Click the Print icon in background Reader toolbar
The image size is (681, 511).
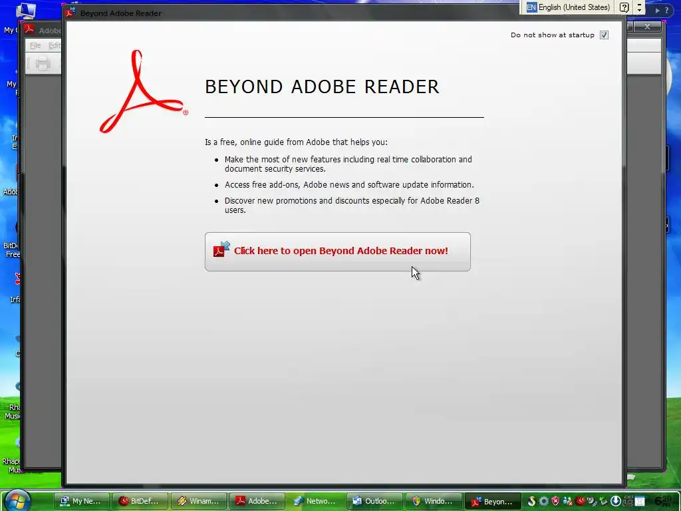point(43,63)
